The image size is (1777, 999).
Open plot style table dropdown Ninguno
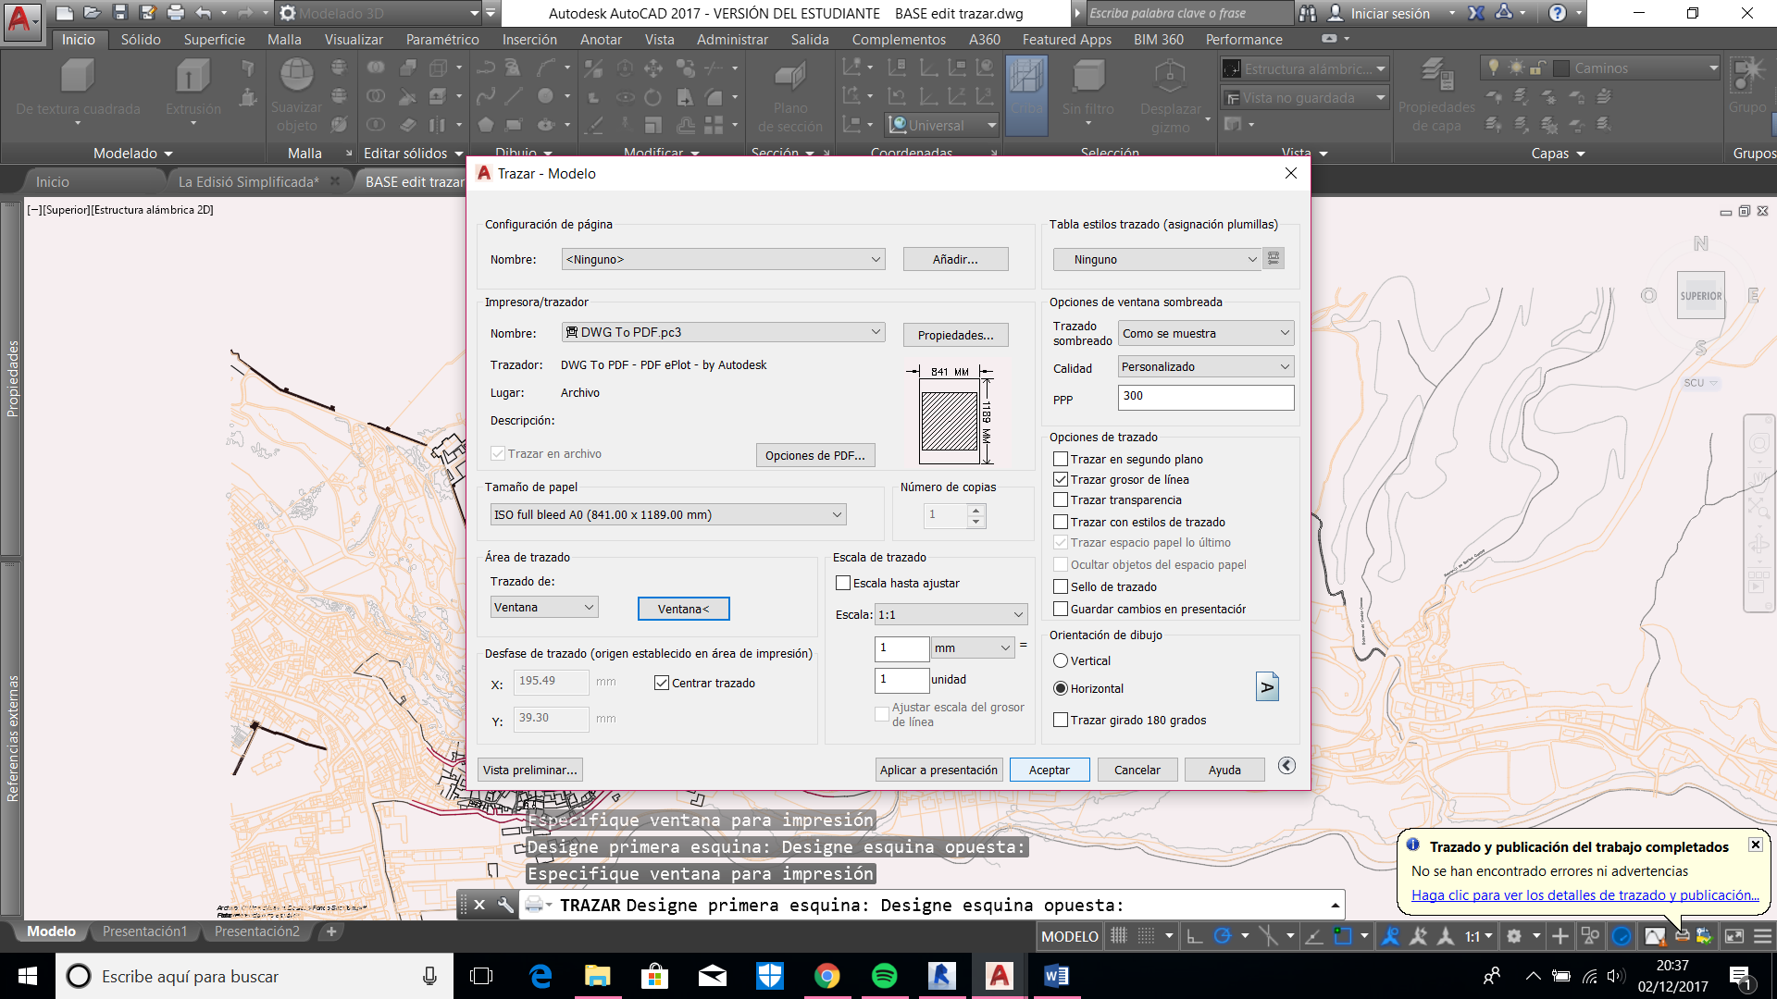pyautogui.click(x=1157, y=259)
